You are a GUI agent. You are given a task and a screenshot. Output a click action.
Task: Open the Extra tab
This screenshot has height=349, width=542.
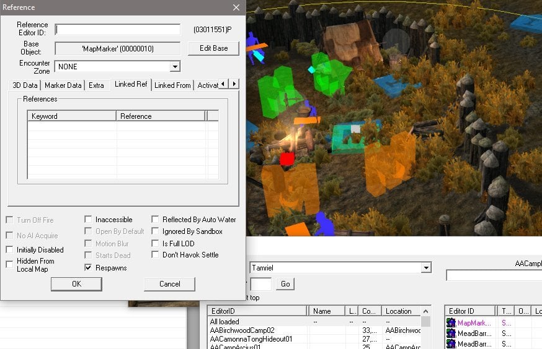click(x=96, y=85)
